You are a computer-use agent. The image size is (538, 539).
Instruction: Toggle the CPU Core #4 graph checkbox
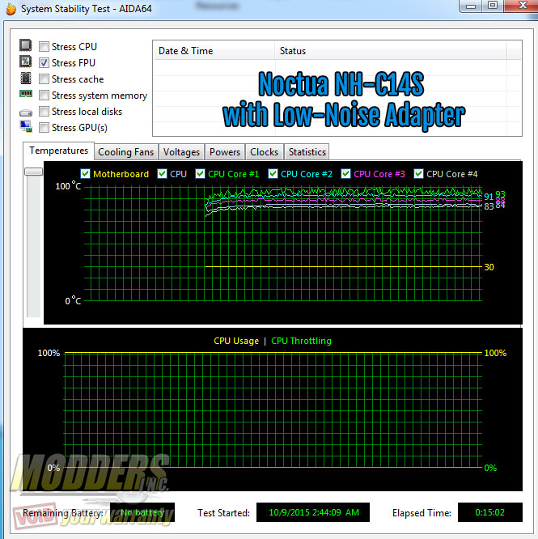pyautogui.click(x=418, y=173)
